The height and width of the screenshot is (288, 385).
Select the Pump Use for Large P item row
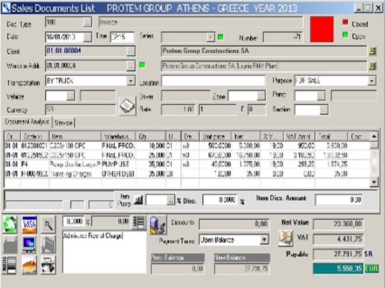pos(187,164)
